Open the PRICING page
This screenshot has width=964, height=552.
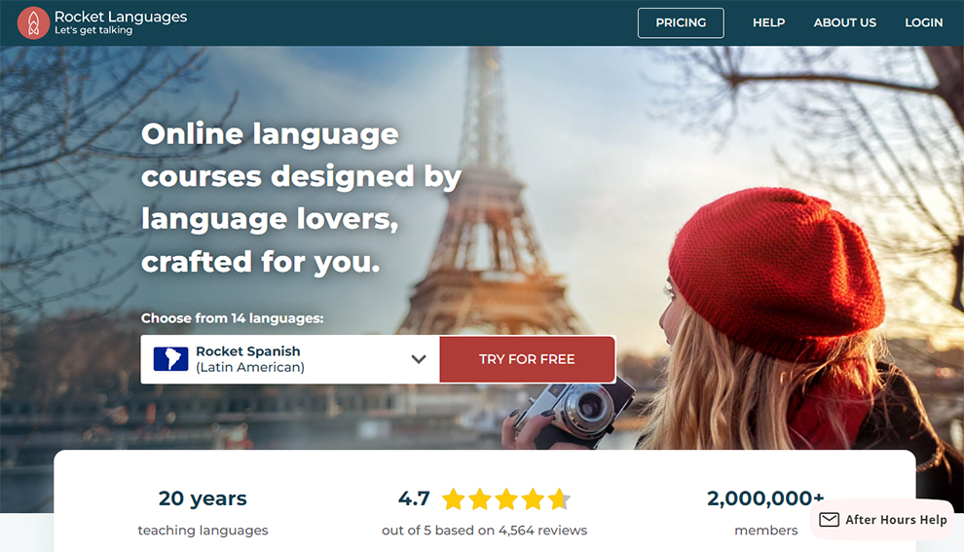pos(681,22)
